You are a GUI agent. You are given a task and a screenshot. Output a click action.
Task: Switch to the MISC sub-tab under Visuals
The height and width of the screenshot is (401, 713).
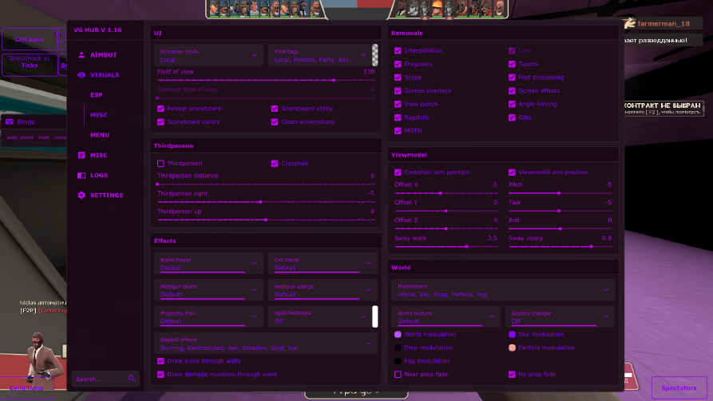coord(99,115)
